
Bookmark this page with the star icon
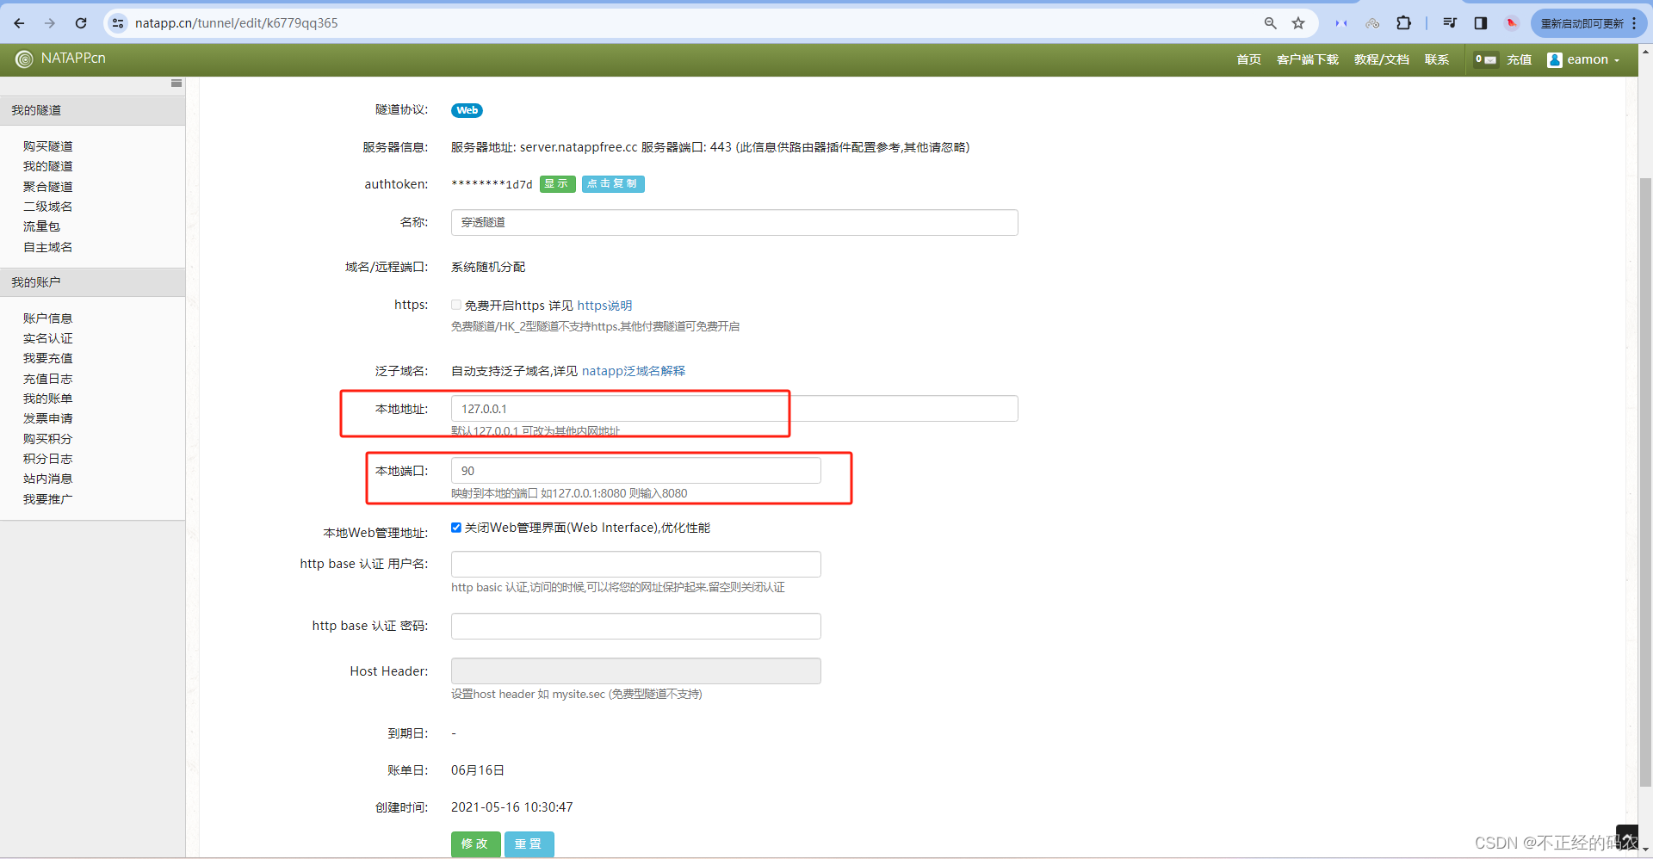coord(1298,23)
